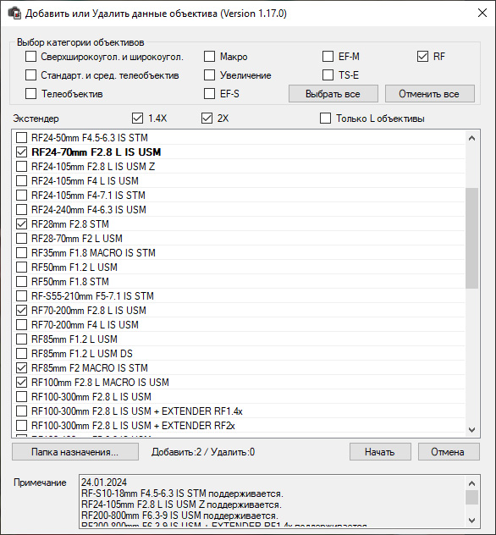Enable the Телеобъектив category checkbox
The width and height of the screenshot is (496, 535).
[x=30, y=93]
